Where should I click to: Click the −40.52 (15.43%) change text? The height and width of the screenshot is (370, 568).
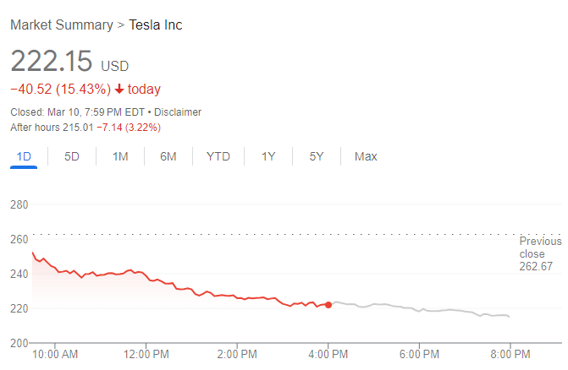point(60,90)
